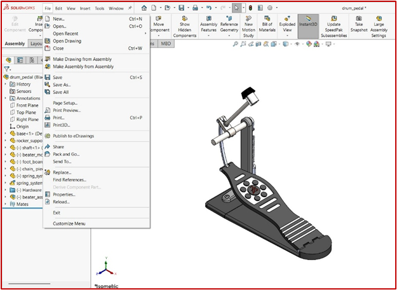Expand the Annotations tree node
Viewport: 397px width, 290px height.
click(6, 98)
